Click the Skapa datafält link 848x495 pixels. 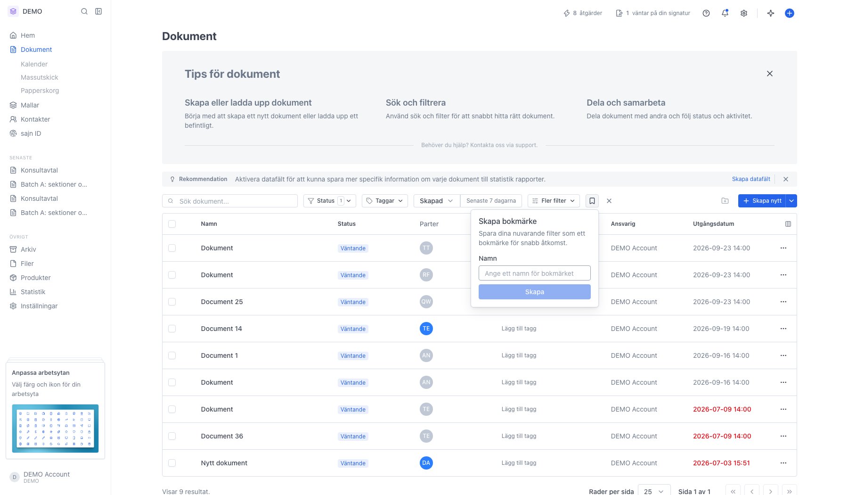751,179
